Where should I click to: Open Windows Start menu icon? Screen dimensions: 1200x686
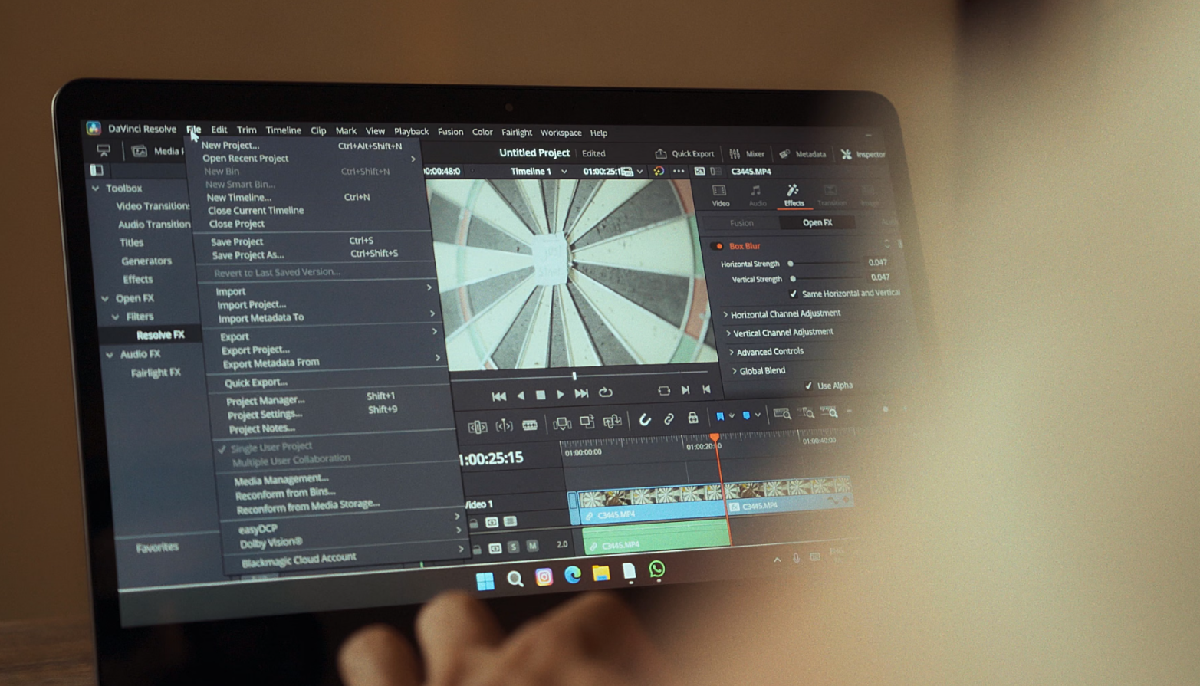click(485, 581)
